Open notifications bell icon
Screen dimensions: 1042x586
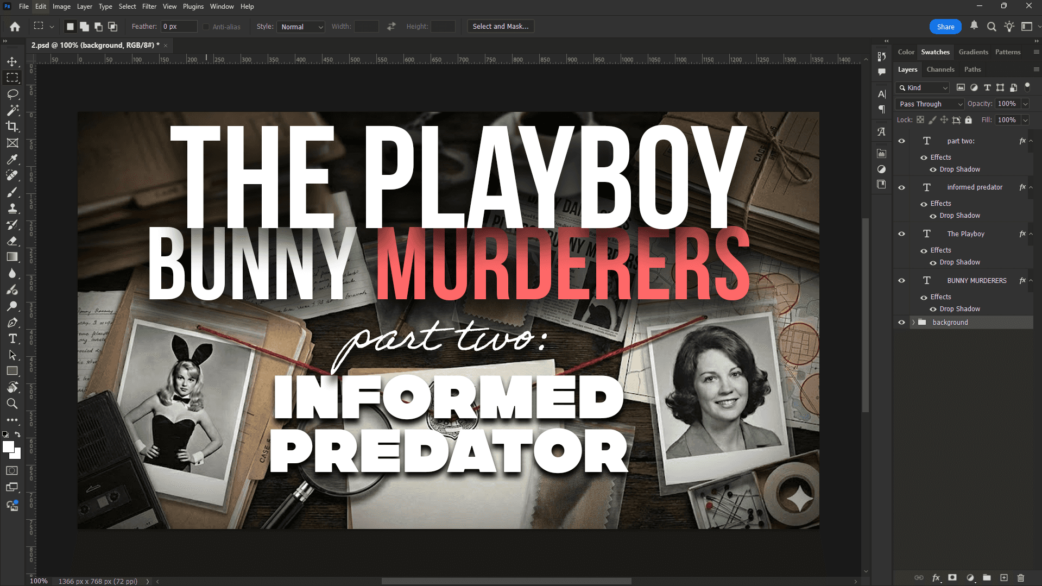coord(974,26)
